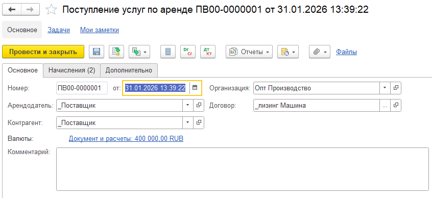Open the paperclip attachments dropdown
Image resolution: width=432 pixels, height=198 pixels.
coord(320,52)
